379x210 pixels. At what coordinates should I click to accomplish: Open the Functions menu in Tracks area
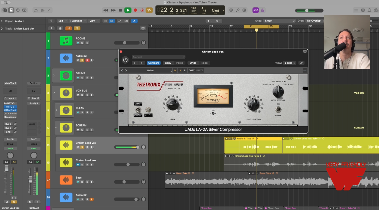(x=78, y=21)
